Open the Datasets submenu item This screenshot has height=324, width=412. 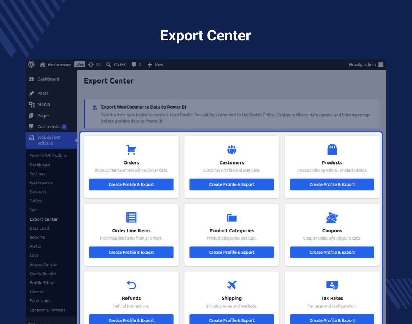[38, 192]
